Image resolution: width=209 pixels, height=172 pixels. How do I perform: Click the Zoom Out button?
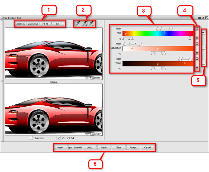33,24
